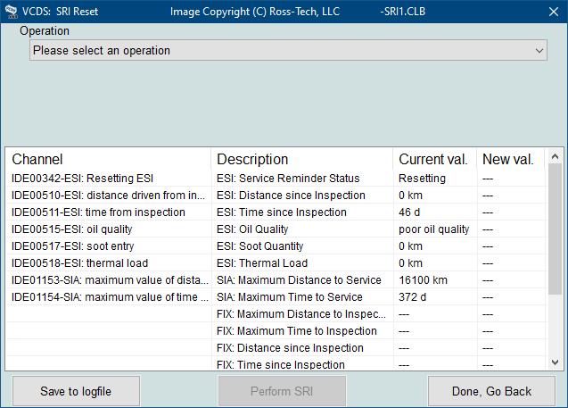The width and height of the screenshot is (568, 408).
Task: Click the scroll up arrow in channel list
Action: click(555, 156)
